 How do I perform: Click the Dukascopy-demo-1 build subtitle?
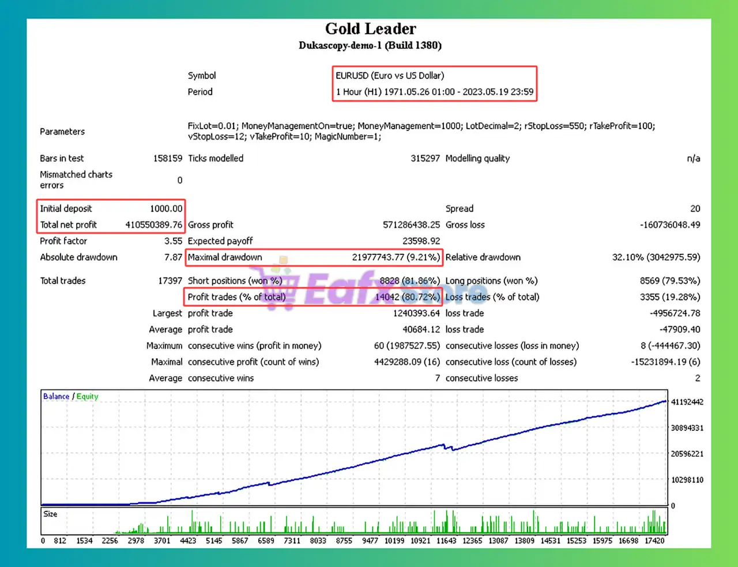[x=371, y=46]
